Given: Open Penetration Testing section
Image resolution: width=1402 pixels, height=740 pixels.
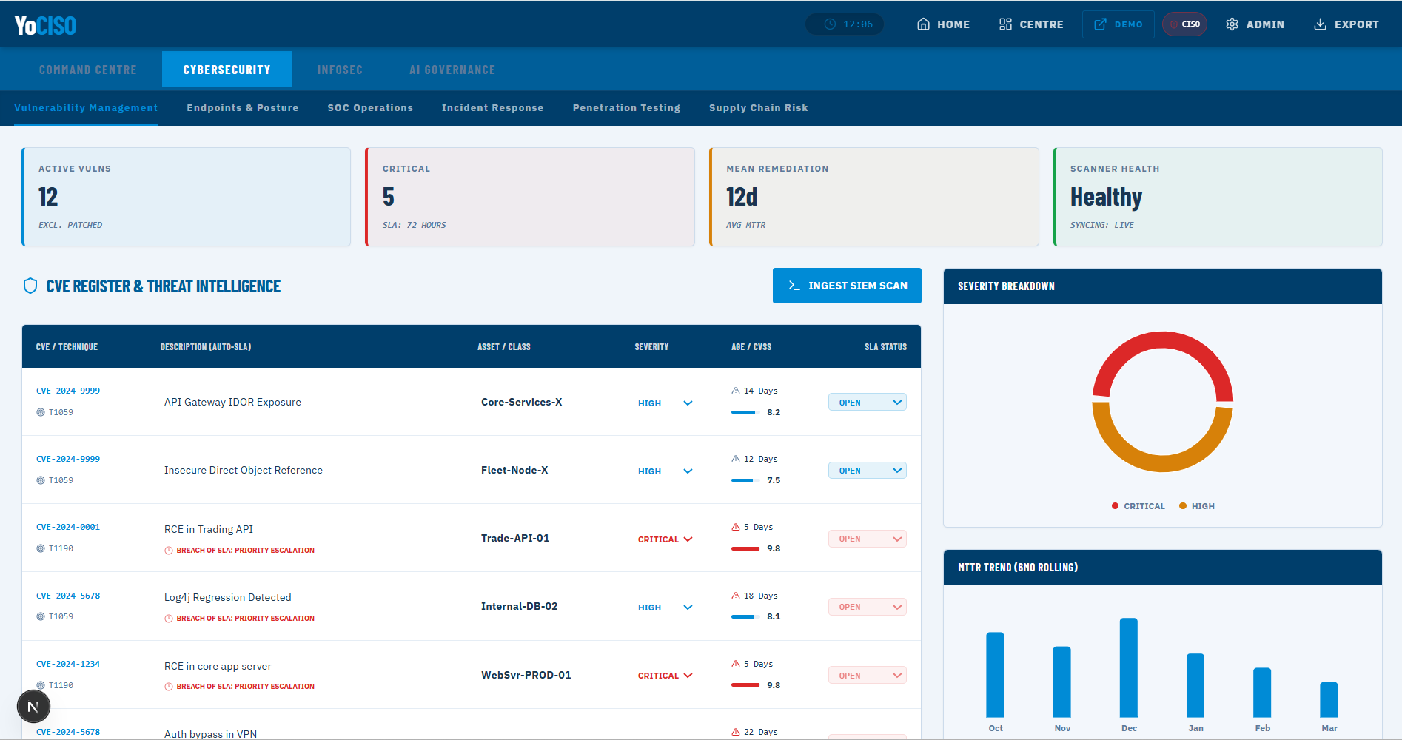Looking at the screenshot, I should [626, 108].
